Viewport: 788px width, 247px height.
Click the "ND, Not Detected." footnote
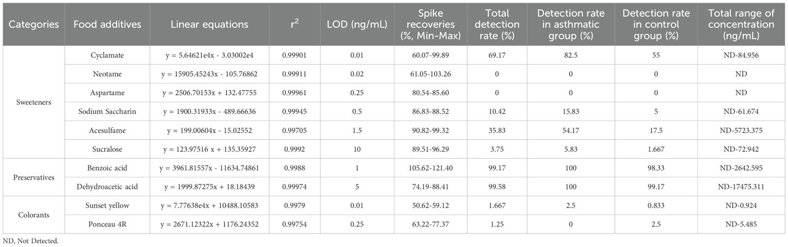[30, 241]
